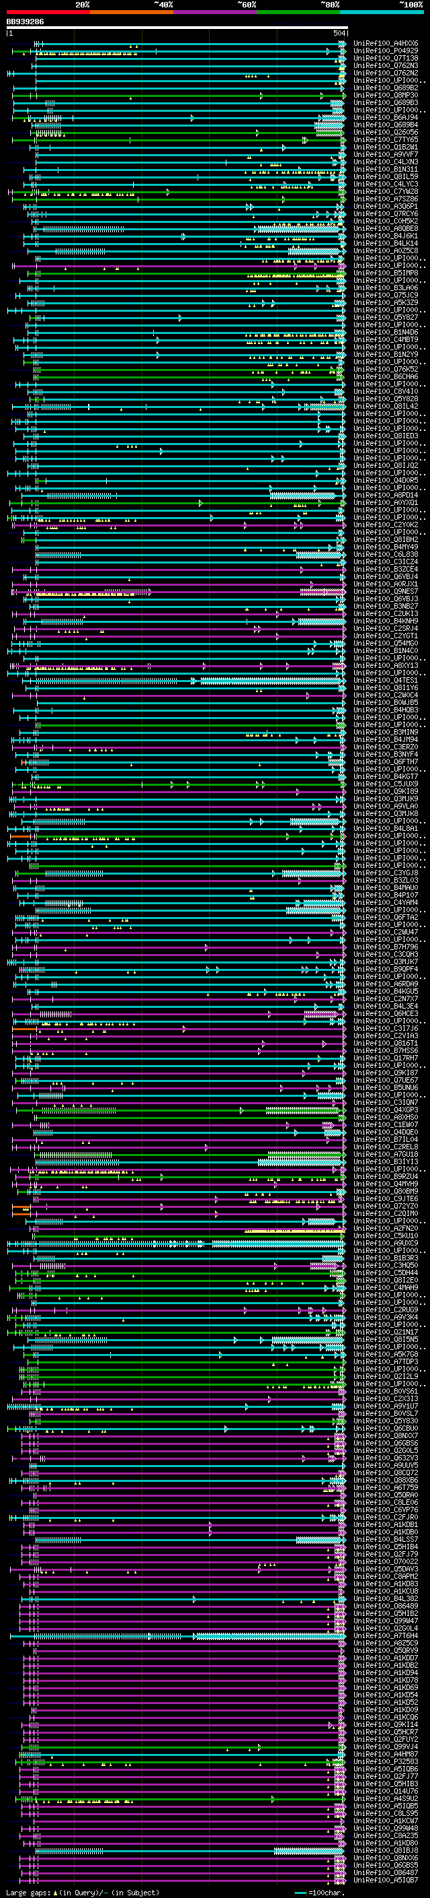The width and height of the screenshot is (430, 1898).
Task: Select the UniRef100_C0H5K2 label
Action: (x=386, y=221)
